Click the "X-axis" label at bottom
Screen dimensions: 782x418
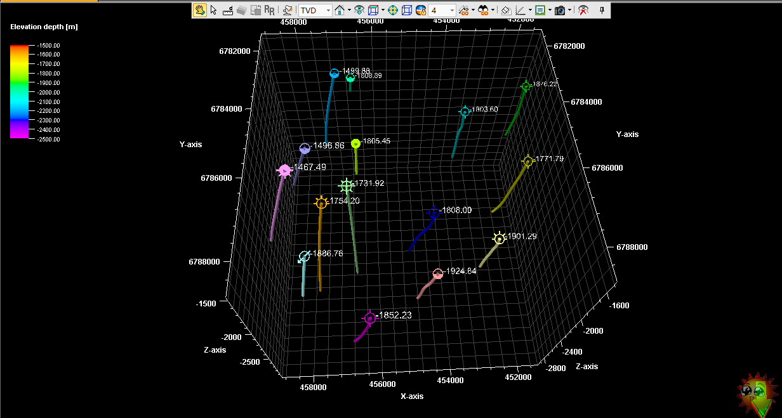412,396
